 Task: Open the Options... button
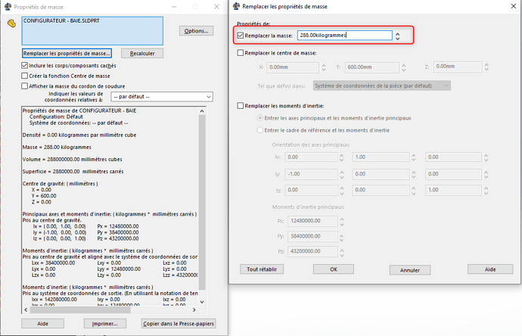tap(196, 31)
